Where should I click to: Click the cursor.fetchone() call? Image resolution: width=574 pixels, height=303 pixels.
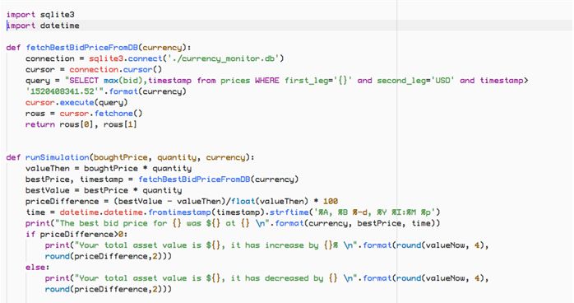pos(101,114)
